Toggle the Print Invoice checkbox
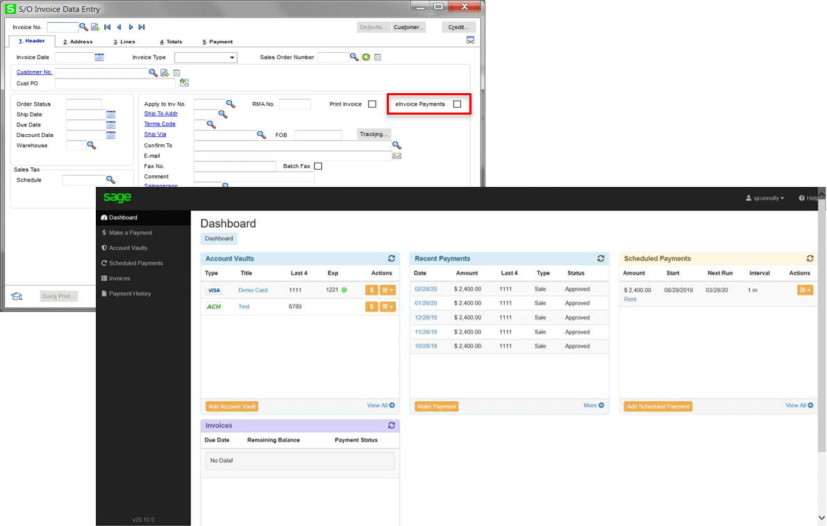The image size is (827, 526). click(372, 104)
